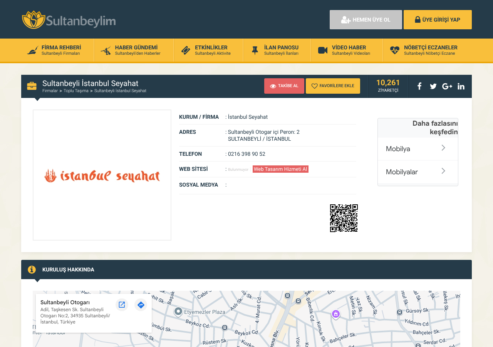Image resolution: width=493 pixels, height=347 pixels.
Task: Follow the firm with Takibe Al
Action: (x=284, y=86)
